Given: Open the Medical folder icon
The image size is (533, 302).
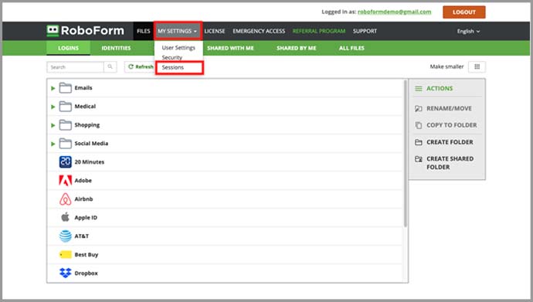Looking at the screenshot, I should pos(65,107).
